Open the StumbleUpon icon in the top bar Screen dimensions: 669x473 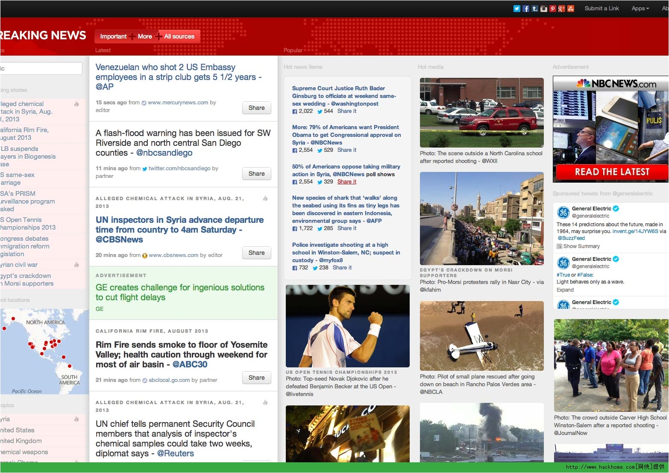coord(570,9)
